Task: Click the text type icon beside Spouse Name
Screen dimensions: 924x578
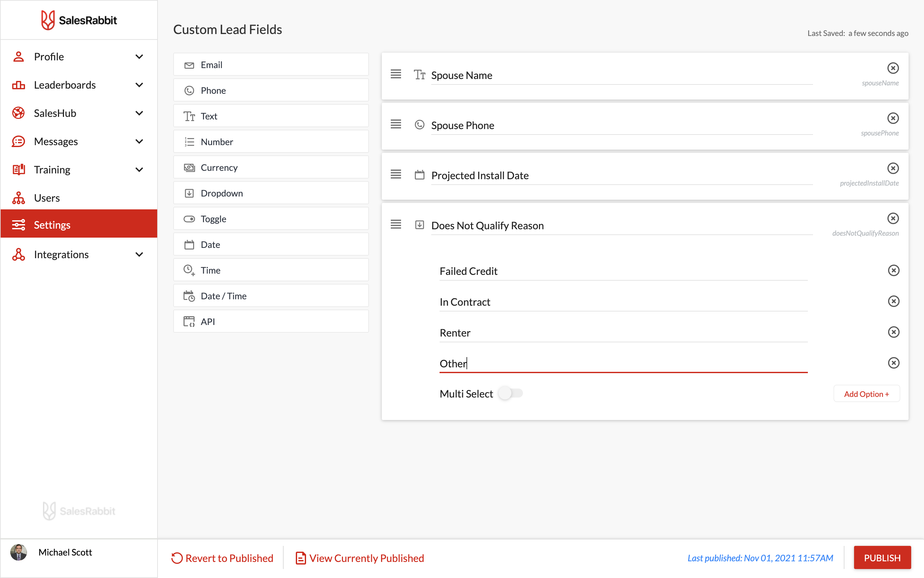Action: pos(420,74)
